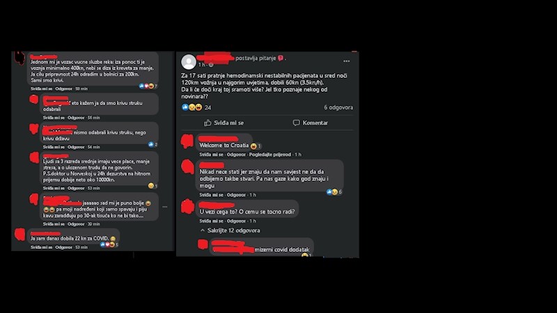
Task: Click reactions with 7 on tow-truck comment
Action: pyautogui.click(x=148, y=86)
